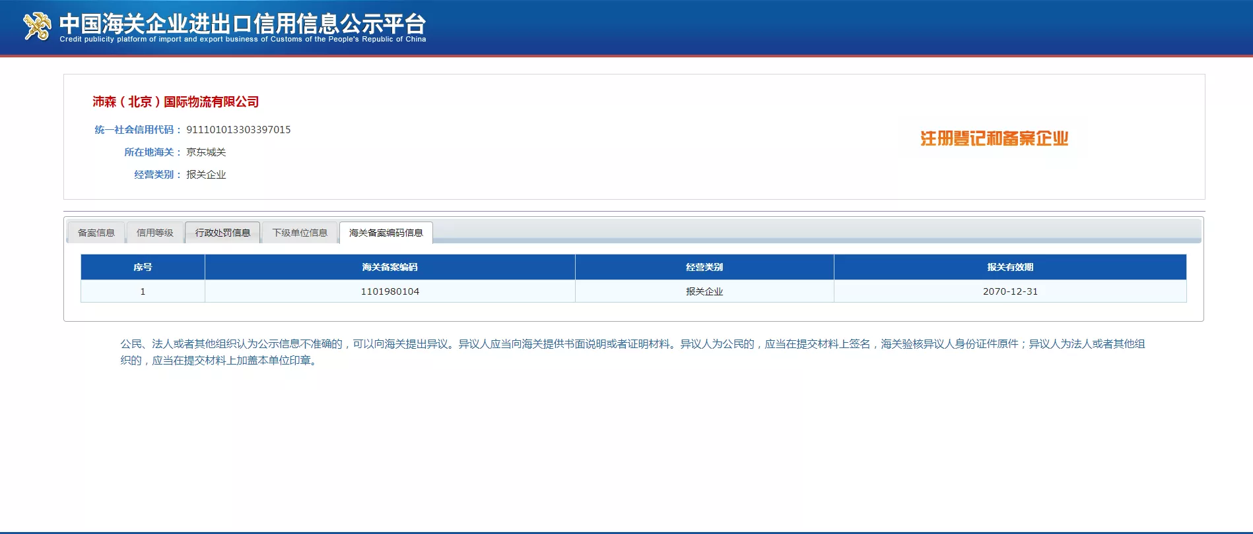Viewport: 1253px width, 534px height.
Task: Open the 备案信息 tab
Action: [x=96, y=233]
